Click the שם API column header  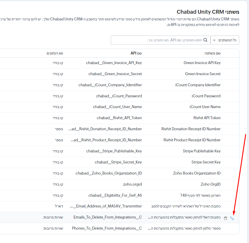136,53
